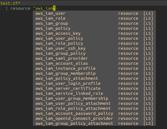This screenshot has height=129, width=167.
Task: Choose aws_iam_saml_provider suggestion
Action: (94, 58)
